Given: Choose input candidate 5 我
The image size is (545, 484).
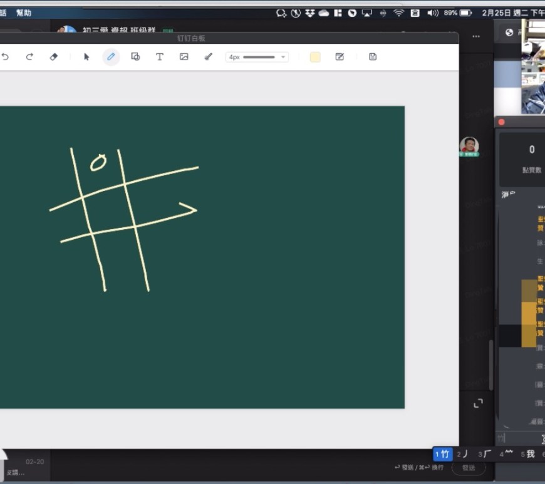Looking at the screenshot, I should (x=527, y=454).
